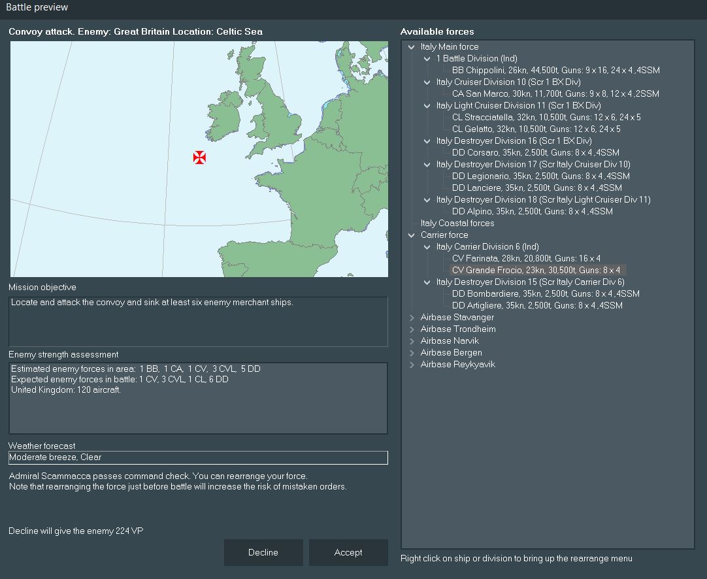Click Airbase Trondheim label

(458, 329)
